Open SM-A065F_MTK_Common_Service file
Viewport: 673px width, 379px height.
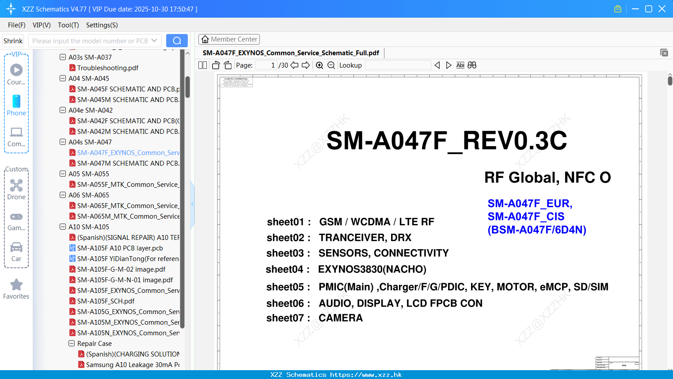point(125,205)
